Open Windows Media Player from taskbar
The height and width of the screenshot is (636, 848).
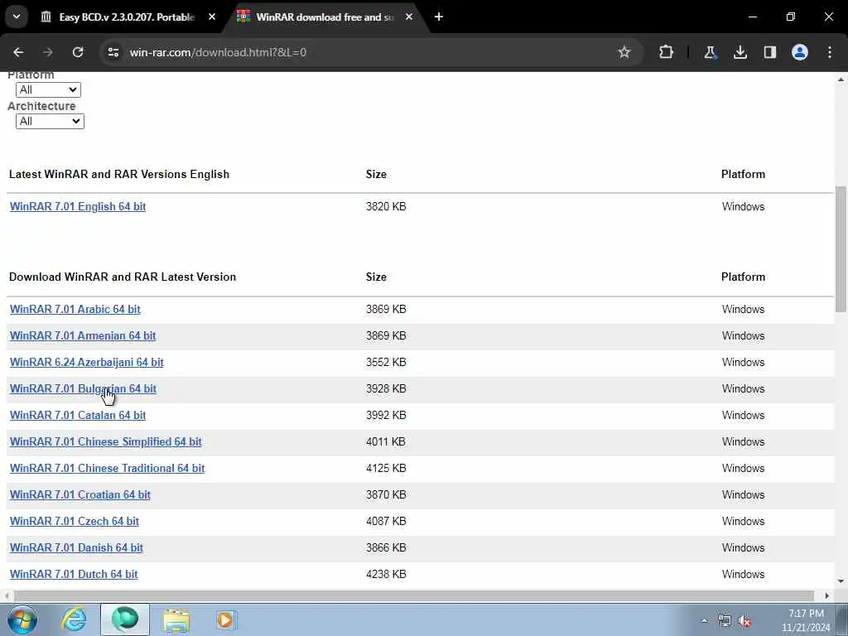tap(225, 619)
